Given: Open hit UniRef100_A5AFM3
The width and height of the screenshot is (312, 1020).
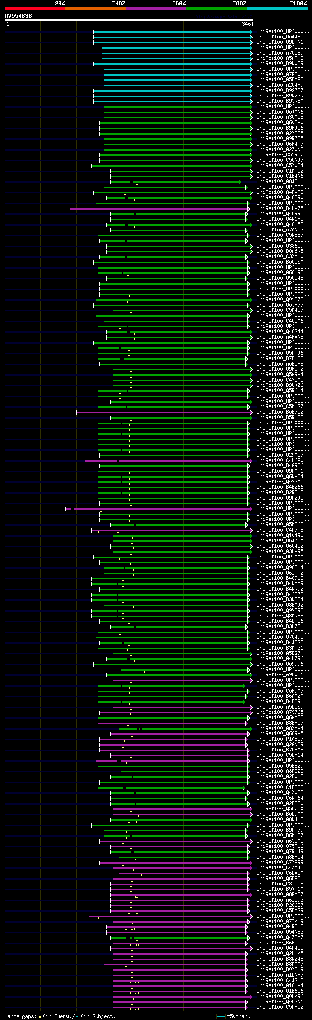Looking at the screenshot, I should pyautogui.click(x=280, y=58).
